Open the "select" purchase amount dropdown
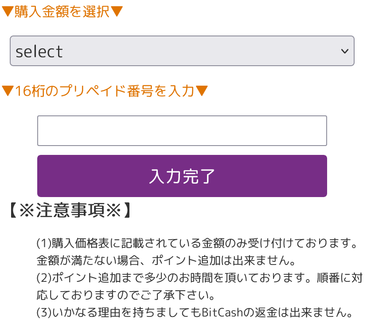Image resolution: width=367 pixels, height=320 pixels. (182, 51)
